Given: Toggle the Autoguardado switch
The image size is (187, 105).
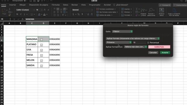Looking at the screenshot, I should (x=25, y=1).
